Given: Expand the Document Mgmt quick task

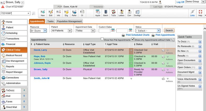Looking at the screenshot, I should point(200,73).
